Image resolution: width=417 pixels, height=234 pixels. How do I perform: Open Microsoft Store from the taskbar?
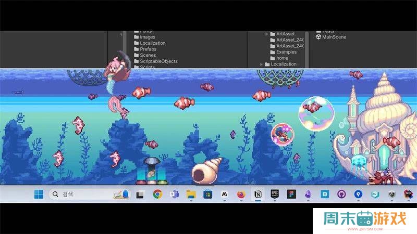pyautogui.click(x=207, y=194)
